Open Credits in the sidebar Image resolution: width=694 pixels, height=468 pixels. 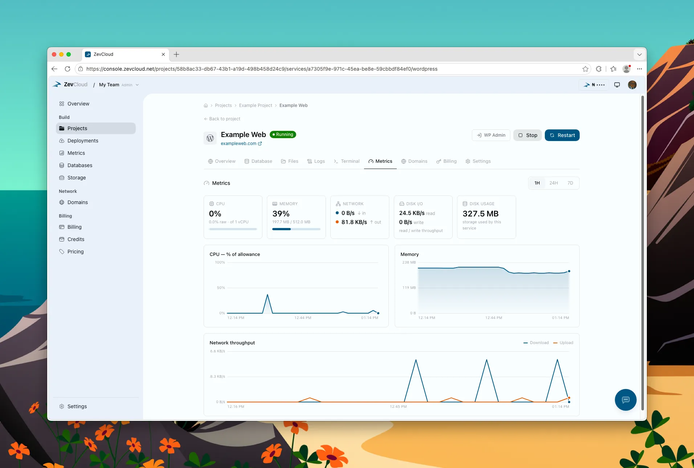point(96,239)
